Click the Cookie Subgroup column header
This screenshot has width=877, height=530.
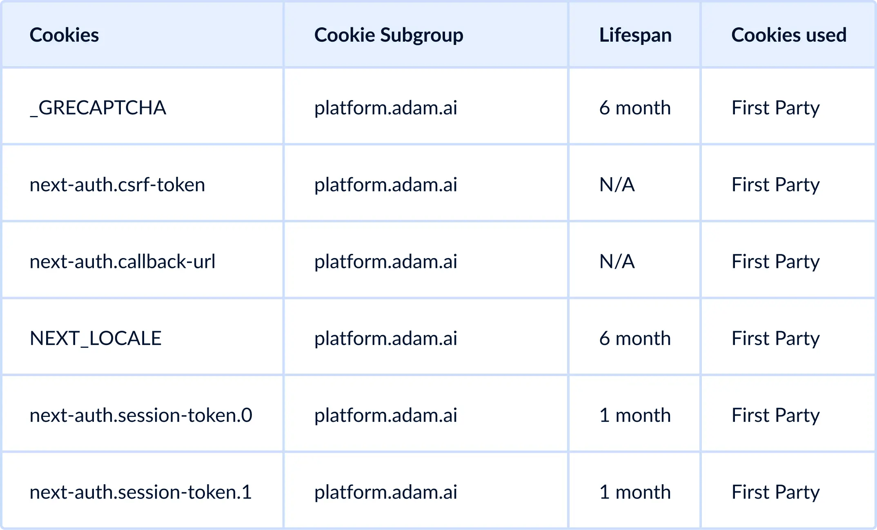[x=388, y=35]
